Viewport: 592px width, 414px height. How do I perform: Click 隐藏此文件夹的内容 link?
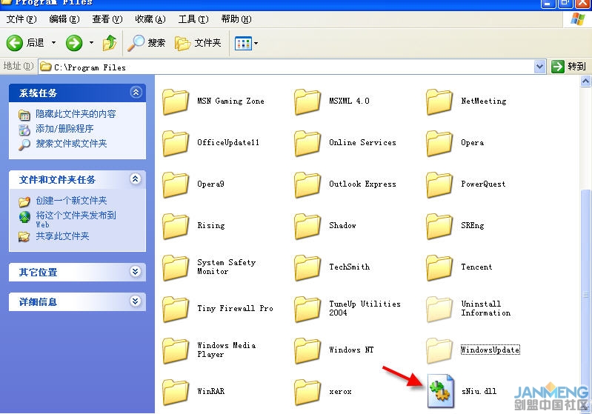(x=76, y=114)
